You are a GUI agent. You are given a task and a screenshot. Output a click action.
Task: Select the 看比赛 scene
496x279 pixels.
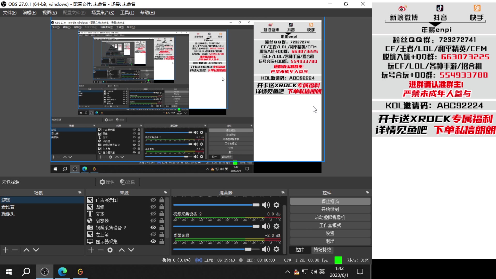tap(42, 207)
